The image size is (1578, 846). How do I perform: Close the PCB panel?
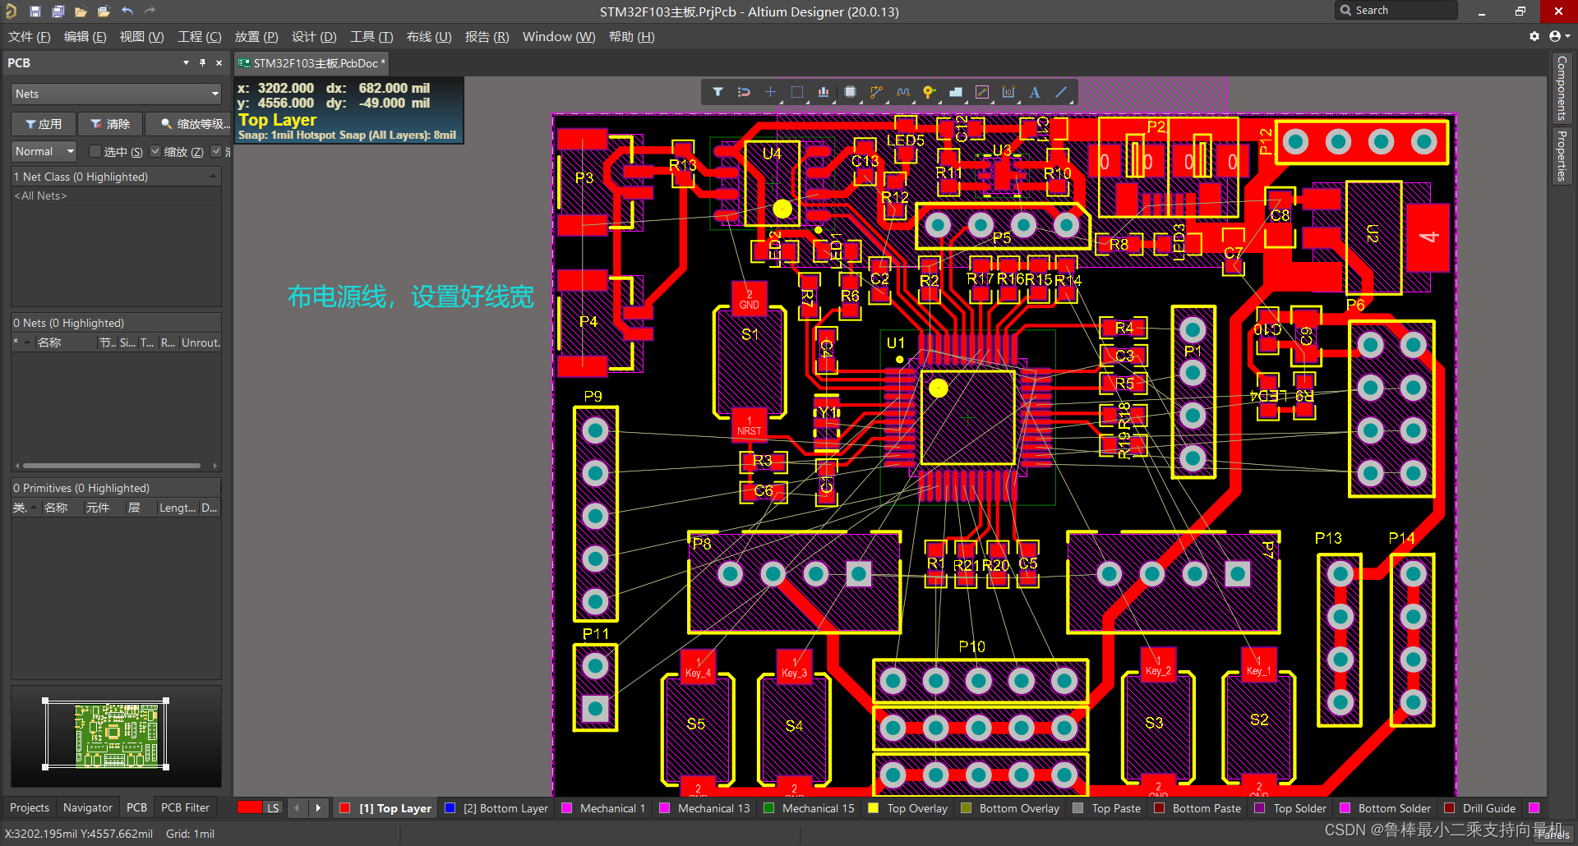[219, 62]
